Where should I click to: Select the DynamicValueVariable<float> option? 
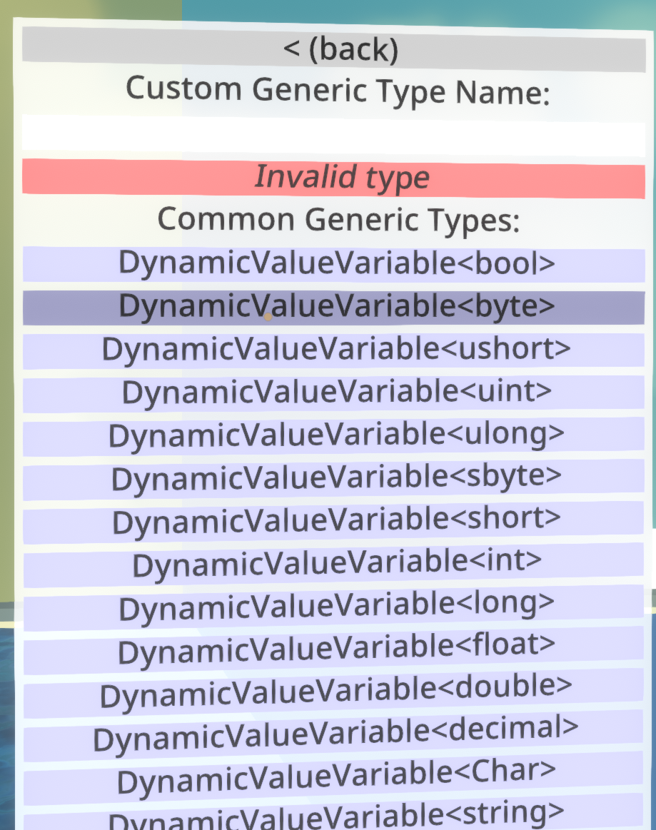click(333, 651)
